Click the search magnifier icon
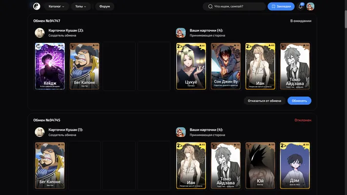This screenshot has height=195, width=347. (x=210, y=6)
